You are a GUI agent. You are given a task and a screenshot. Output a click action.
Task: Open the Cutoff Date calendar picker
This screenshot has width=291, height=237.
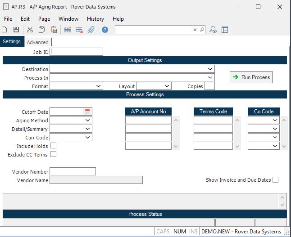(x=88, y=112)
